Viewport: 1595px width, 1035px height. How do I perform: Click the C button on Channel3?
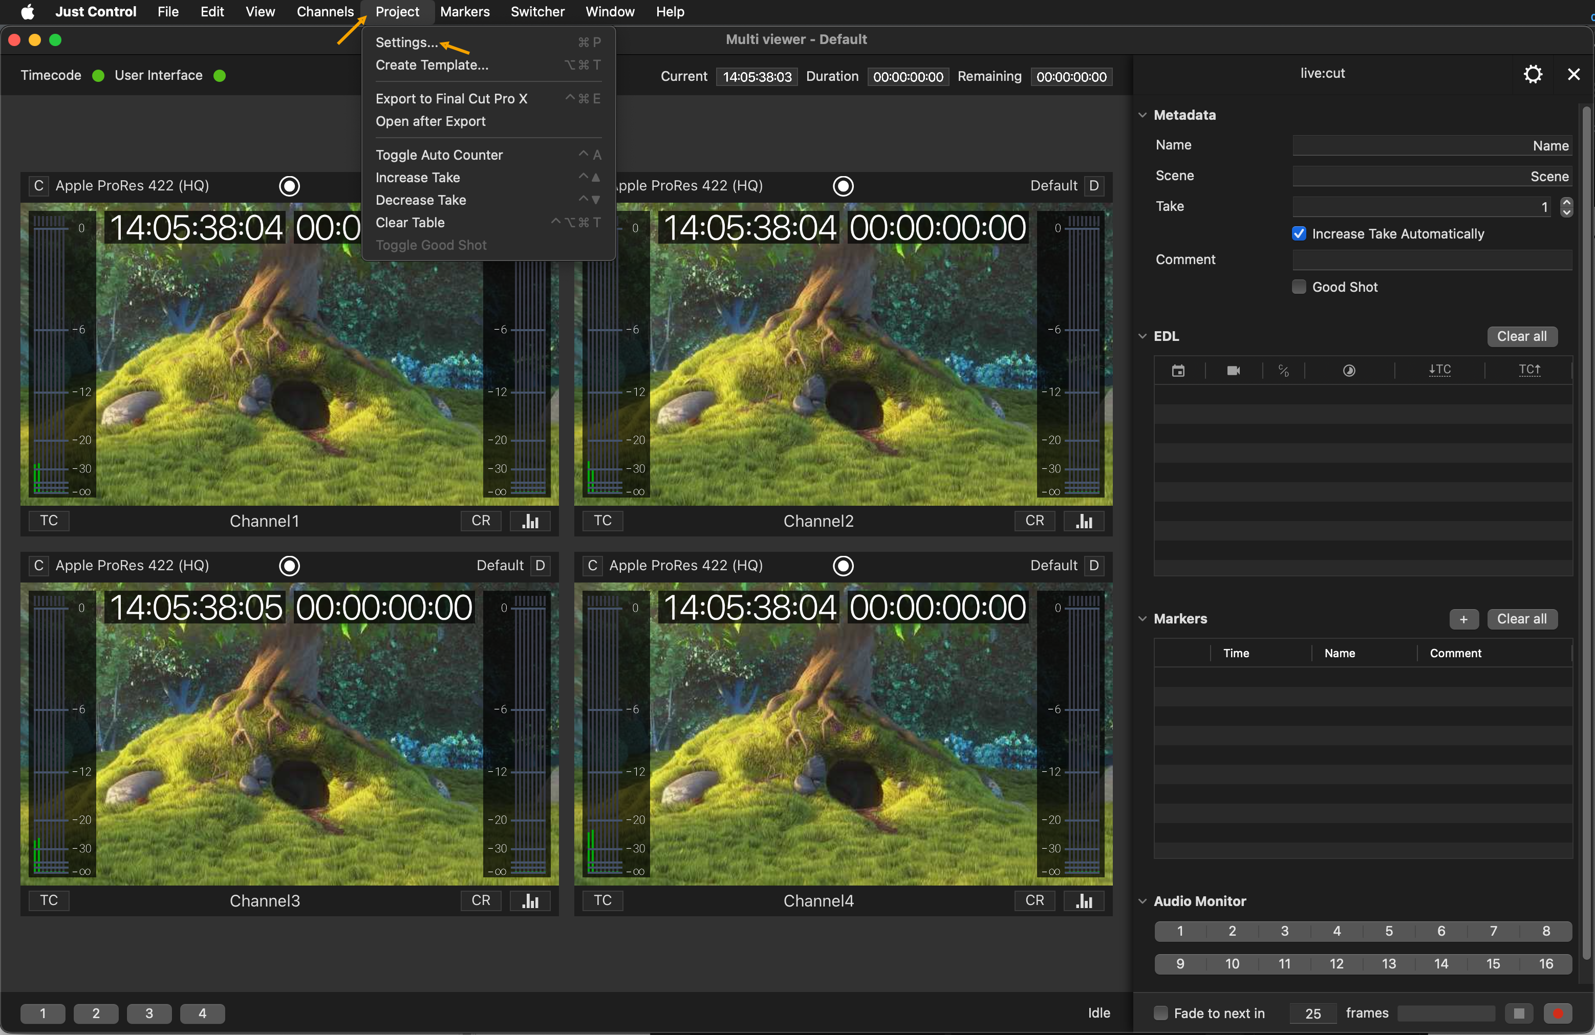[39, 566]
